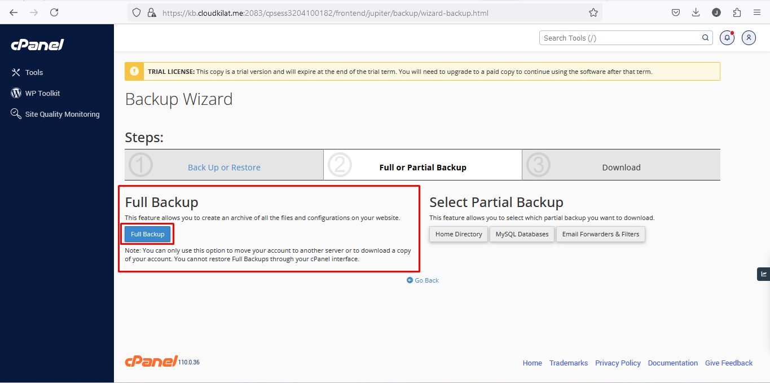
Task: Open browser downloads arrow icon
Action: 696,12
